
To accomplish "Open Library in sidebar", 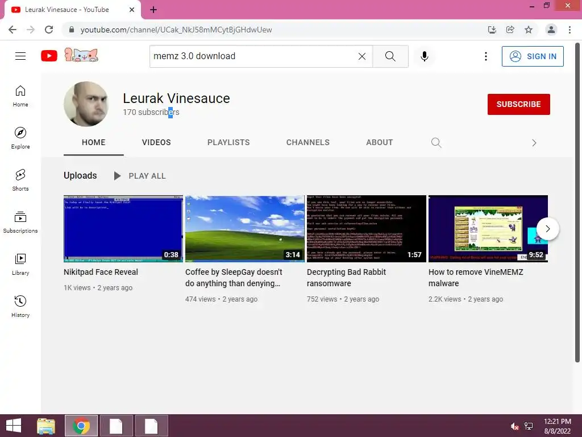I will pos(20,264).
